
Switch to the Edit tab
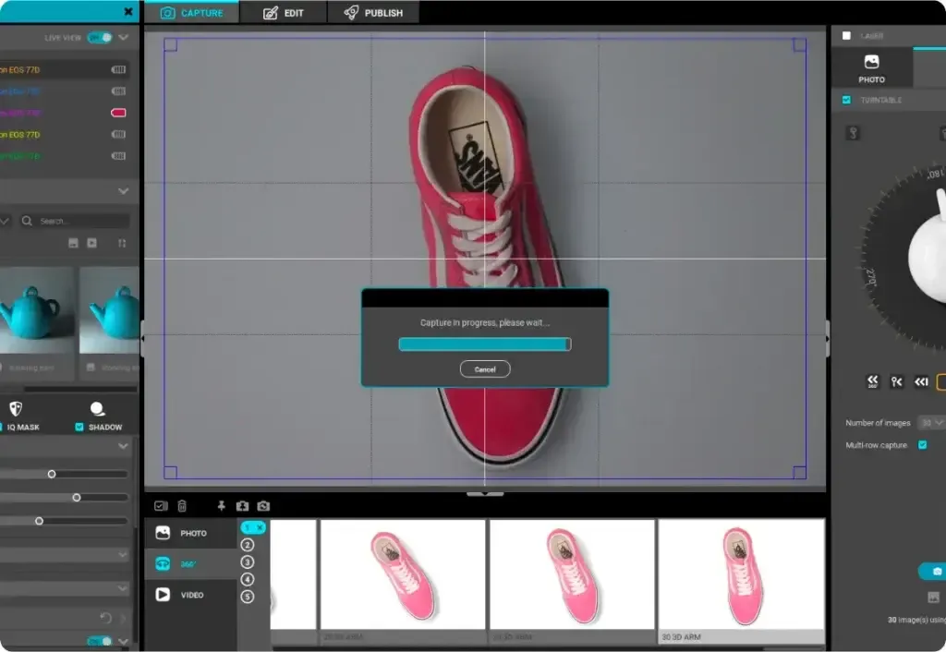pos(283,13)
